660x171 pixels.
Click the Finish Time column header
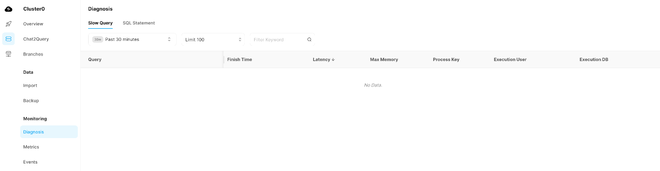pyautogui.click(x=239, y=60)
